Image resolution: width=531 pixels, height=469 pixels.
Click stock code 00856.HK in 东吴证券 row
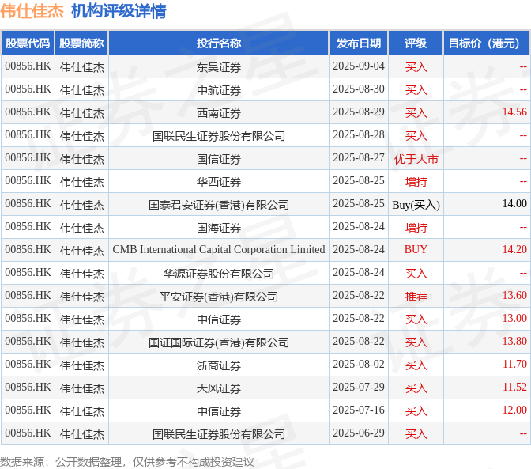(28, 66)
